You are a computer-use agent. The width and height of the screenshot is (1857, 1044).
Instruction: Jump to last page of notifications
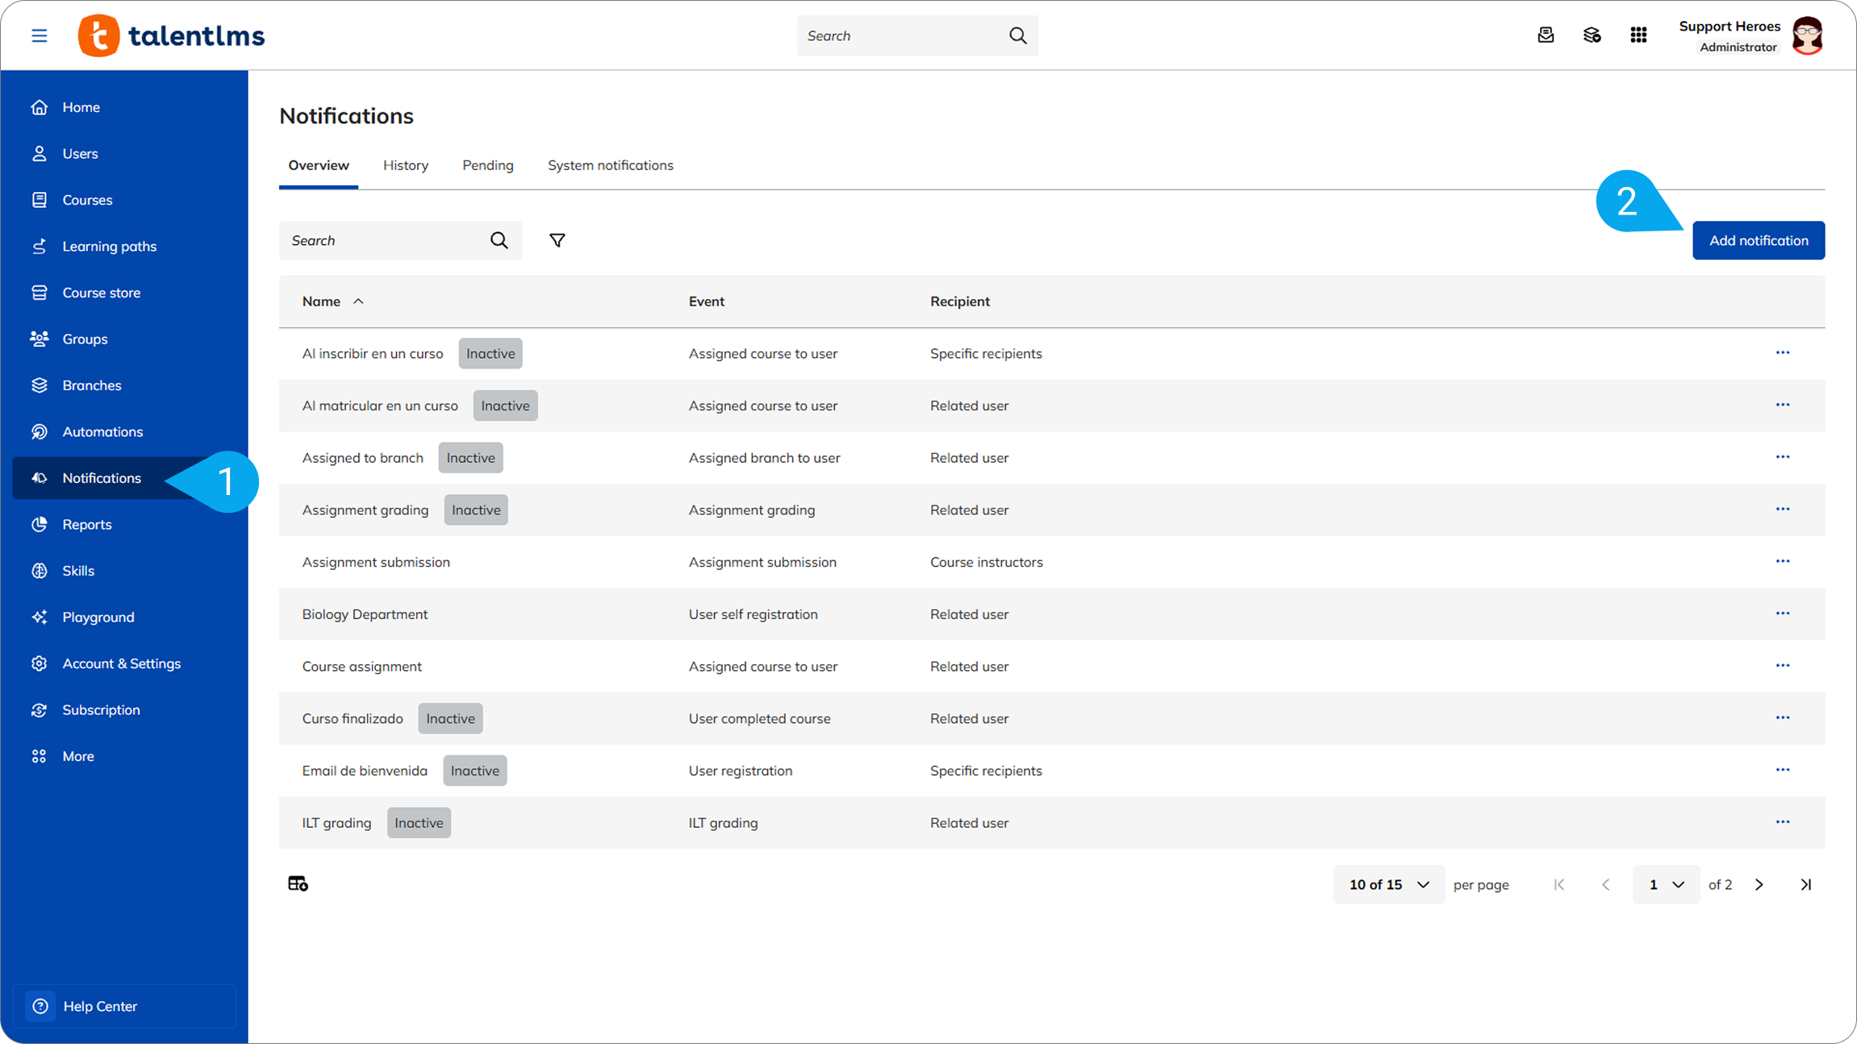coord(1806,884)
